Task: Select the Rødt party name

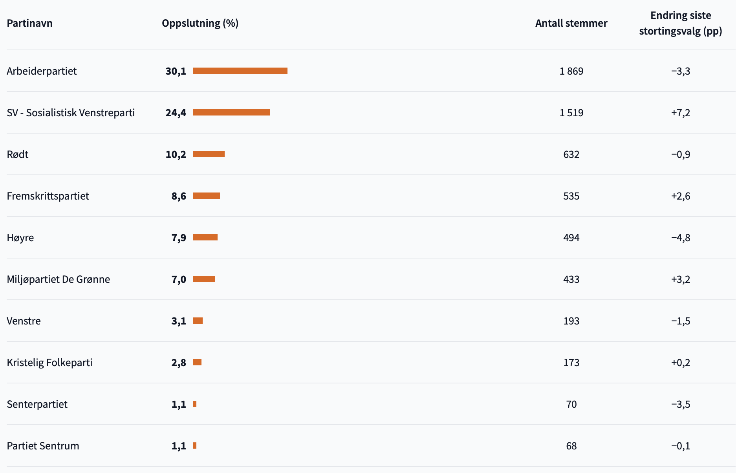Action: (18, 154)
